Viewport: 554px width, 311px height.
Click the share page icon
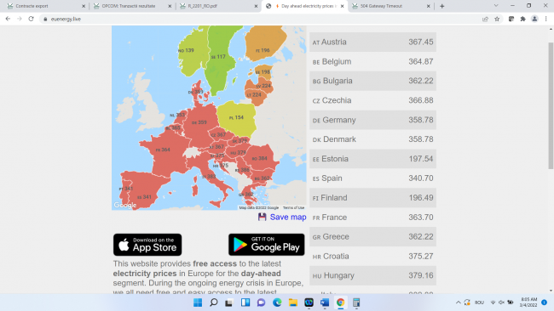tap(485, 19)
